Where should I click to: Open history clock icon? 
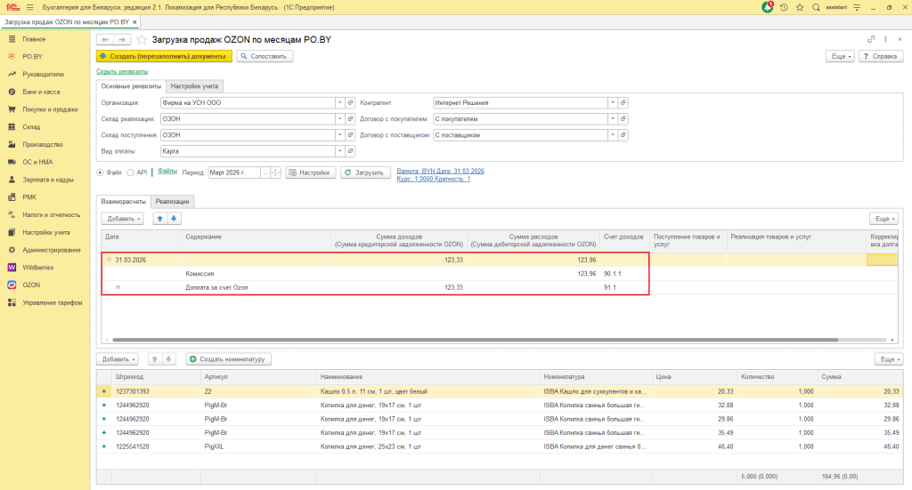(784, 7)
